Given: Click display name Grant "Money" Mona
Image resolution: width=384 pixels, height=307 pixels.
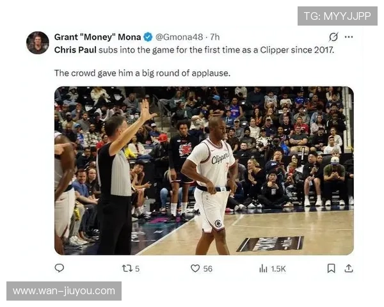Looking at the screenshot, I should coord(97,37).
